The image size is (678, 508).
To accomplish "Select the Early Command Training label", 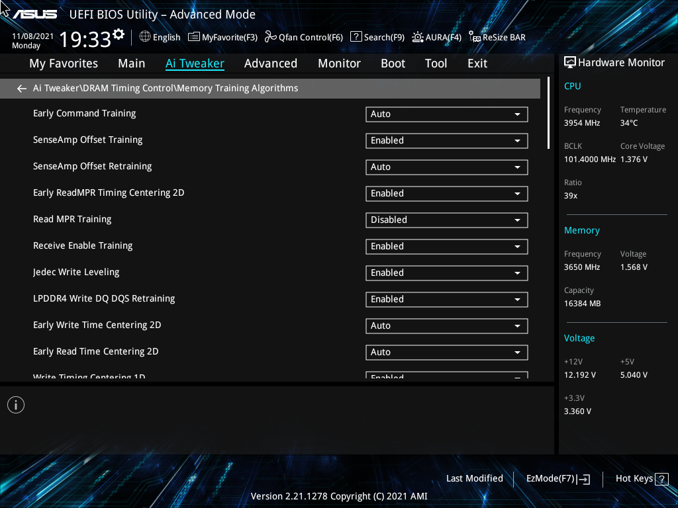I will (84, 113).
